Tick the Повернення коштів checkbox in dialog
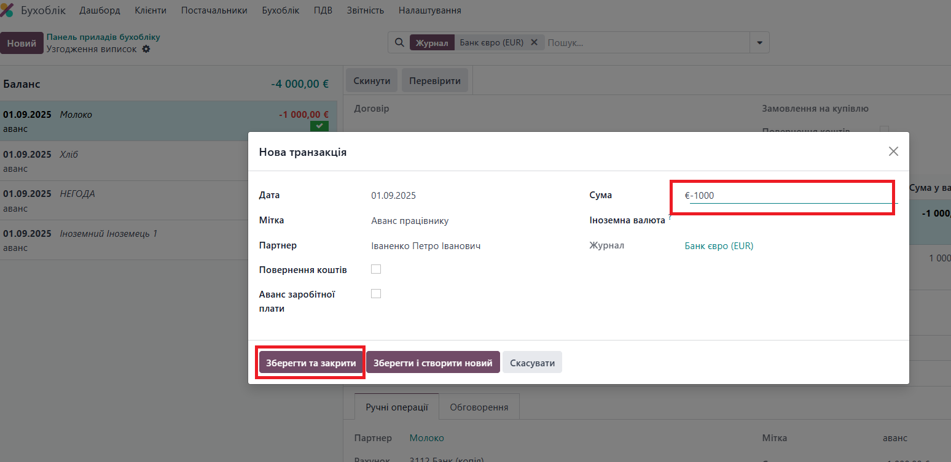This screenshot has width=951, height=462. pyautogui.click(x=376, y=269)
